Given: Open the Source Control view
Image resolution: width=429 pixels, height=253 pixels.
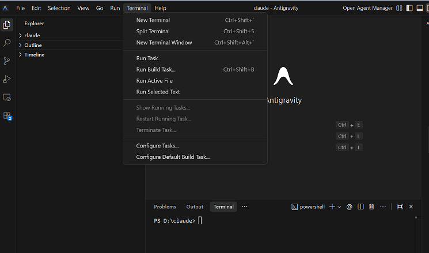Looking at the screenshot, I should pos(6,61).
